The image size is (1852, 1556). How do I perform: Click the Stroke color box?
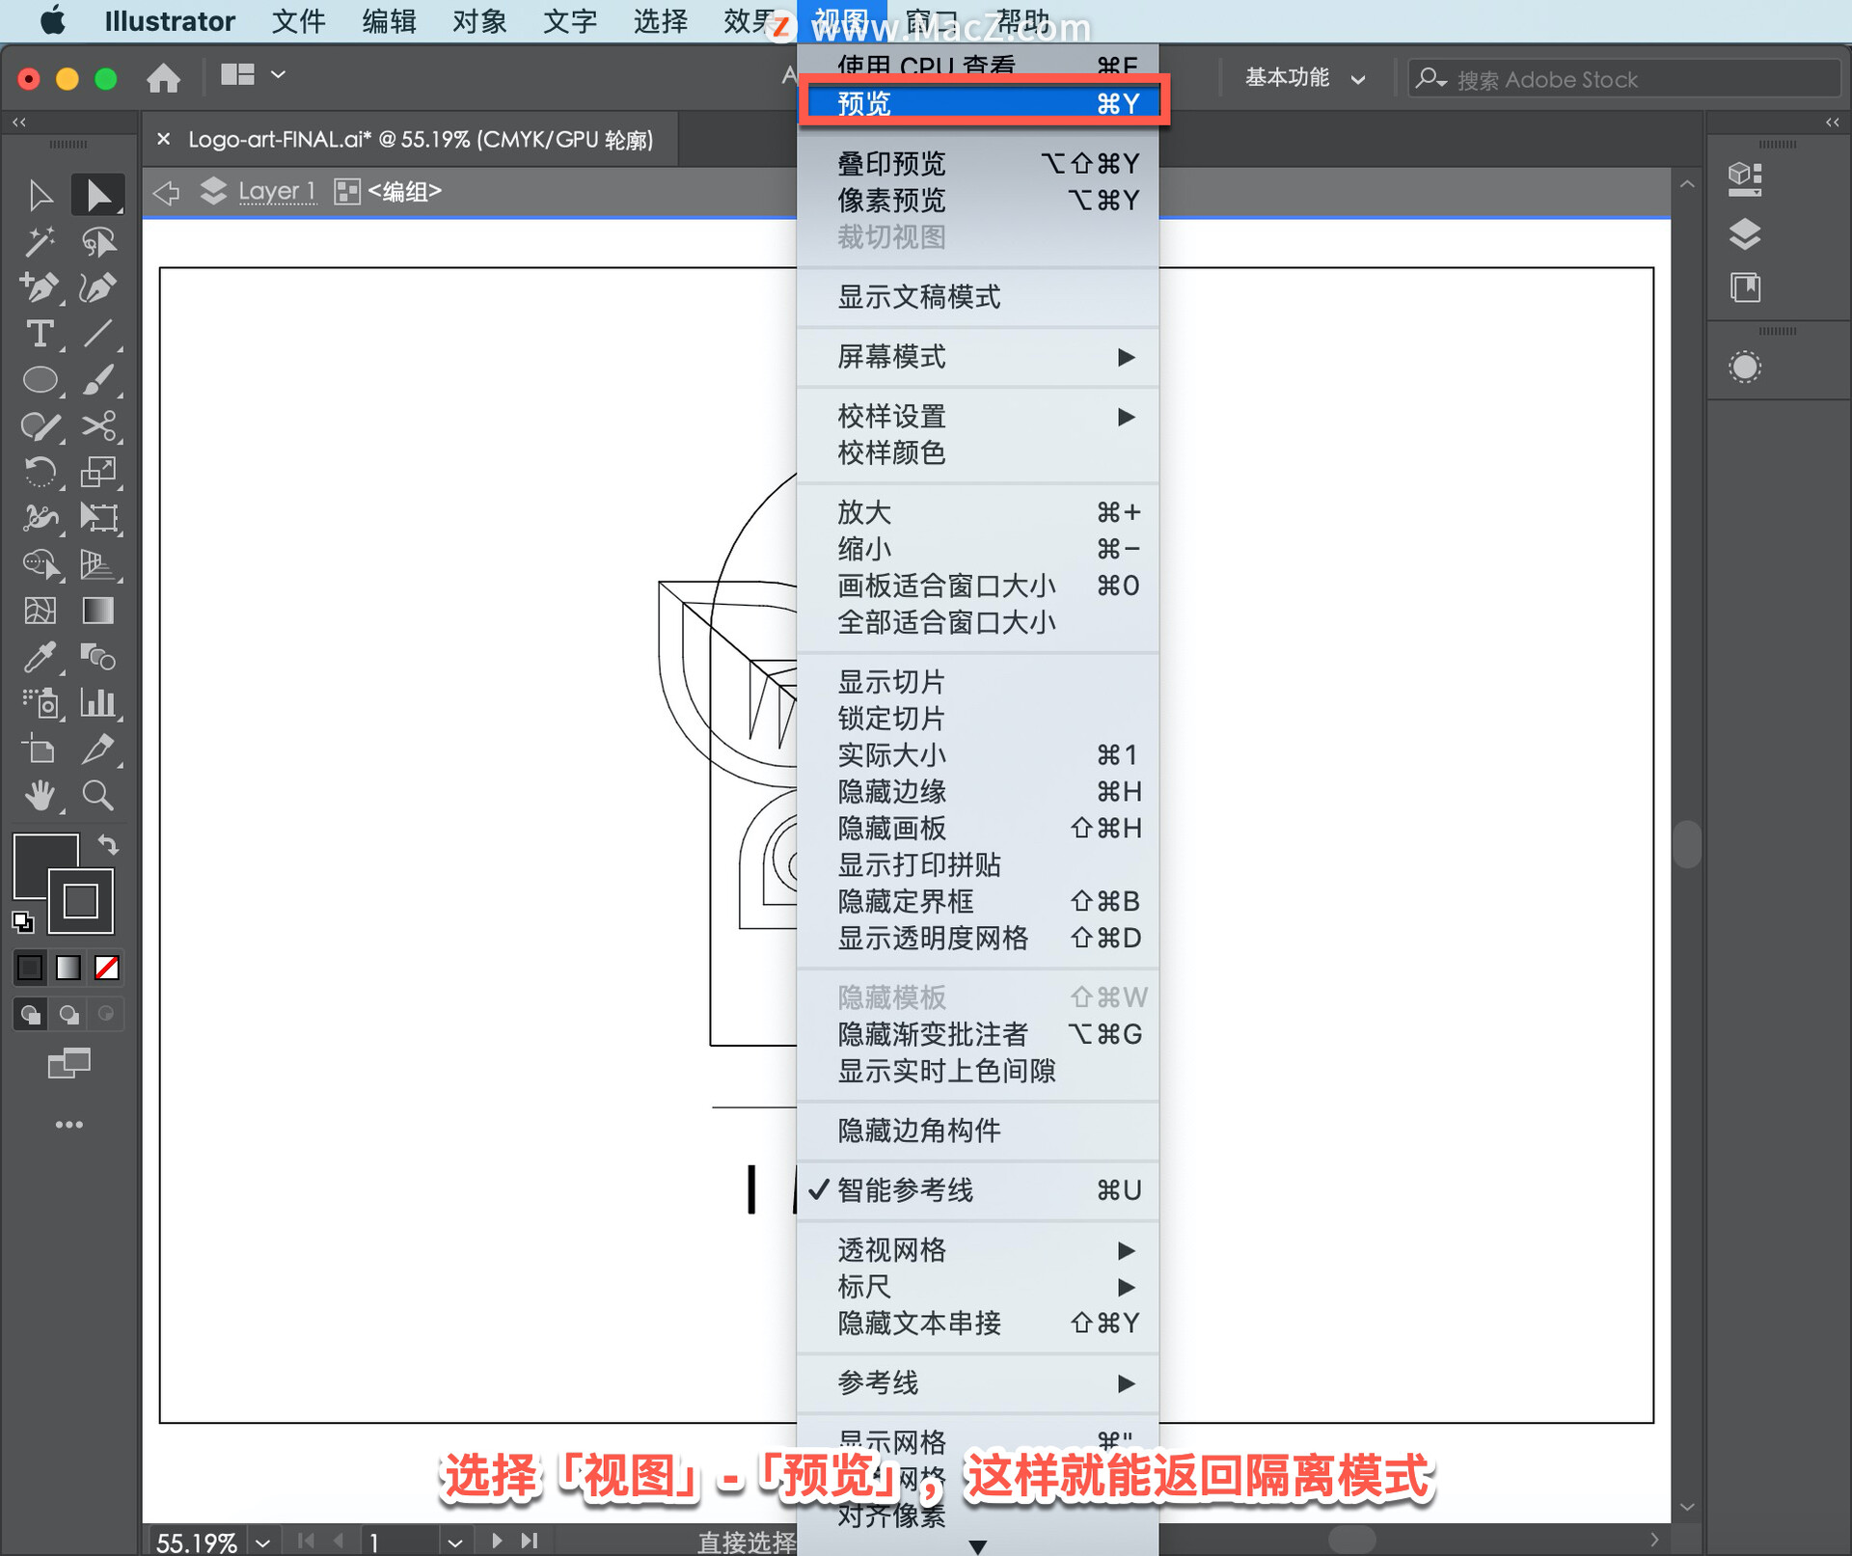coord(81,901)
